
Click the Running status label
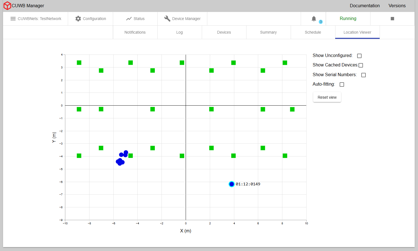click(348, 18)
